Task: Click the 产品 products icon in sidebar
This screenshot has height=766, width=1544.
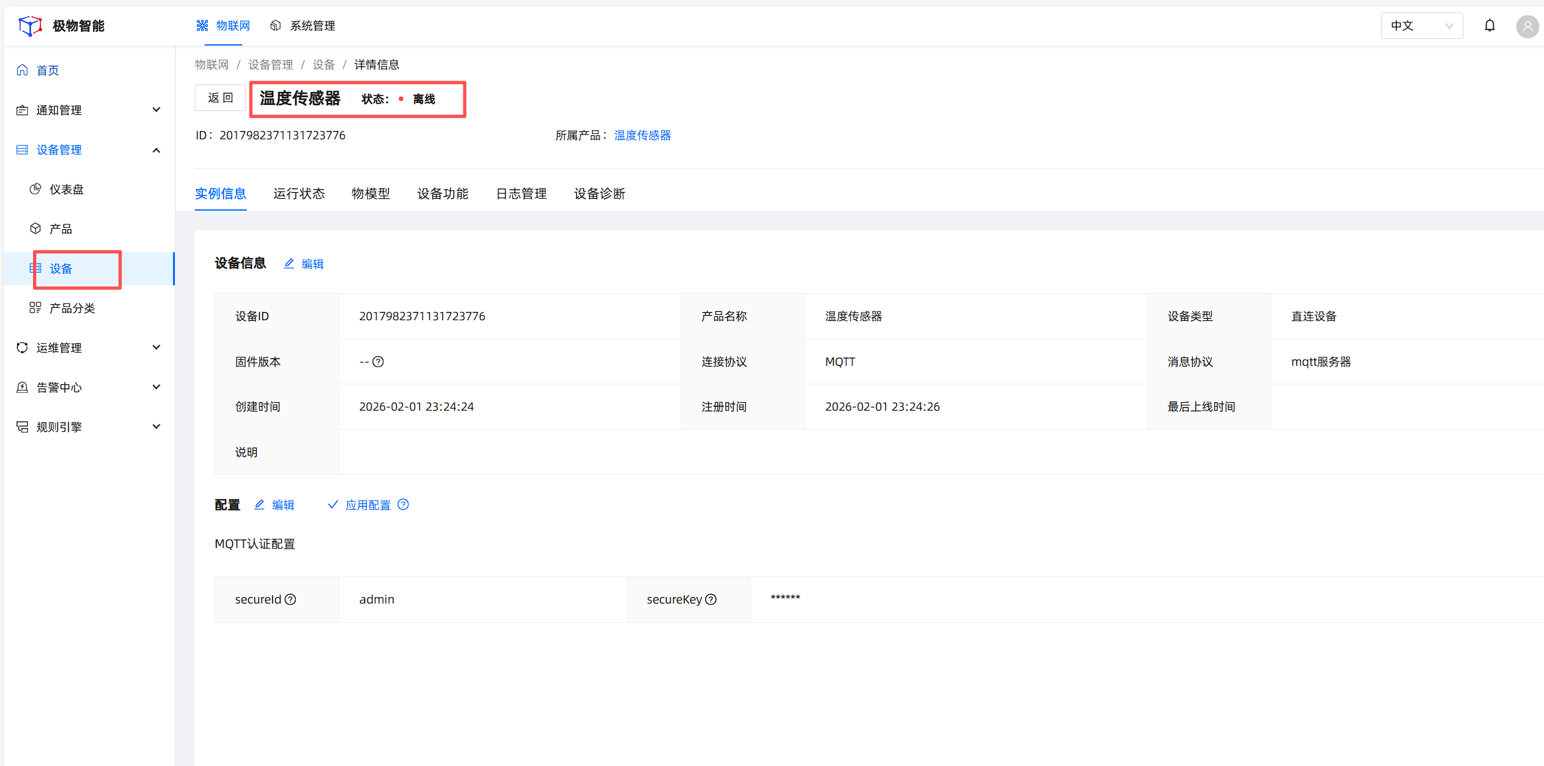Action: pos(35,228)
